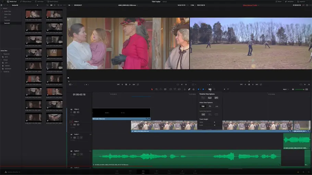Screen dimensions: 312x175
Task: Open the Timeline View Options button
Action: [210, 89]
